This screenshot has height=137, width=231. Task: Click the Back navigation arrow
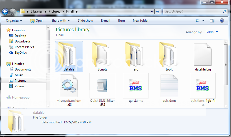pyautogui.click(x=5, y=11)
